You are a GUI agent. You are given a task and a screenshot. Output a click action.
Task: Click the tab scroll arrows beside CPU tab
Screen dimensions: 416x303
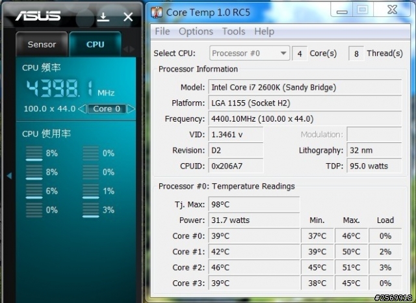129,49
